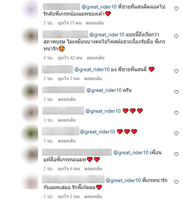Reply to the comment with 7 likes

93,79
